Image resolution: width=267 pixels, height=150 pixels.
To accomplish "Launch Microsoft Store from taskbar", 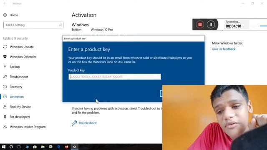I will (35, 147).
